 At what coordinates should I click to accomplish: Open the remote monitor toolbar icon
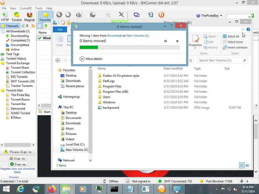coord(136,15)
